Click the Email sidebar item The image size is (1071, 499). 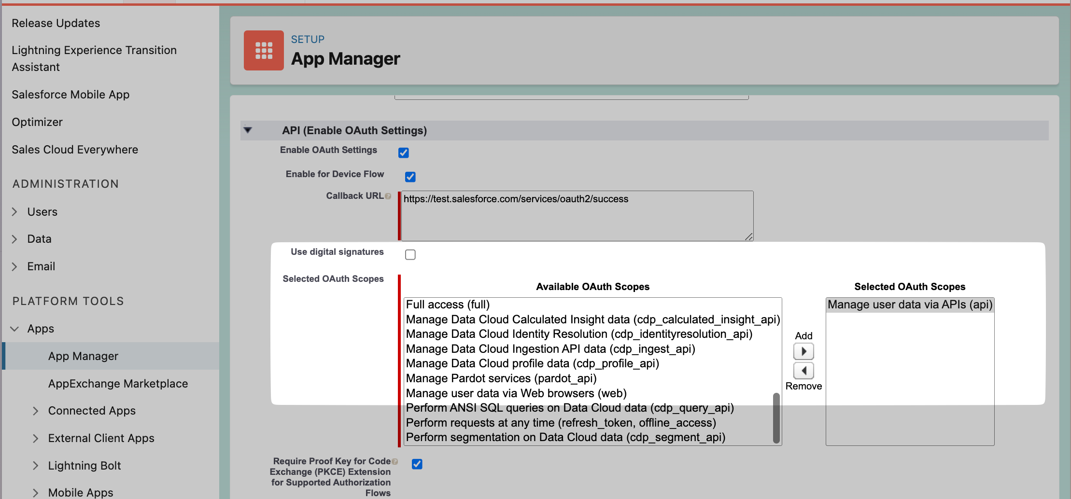41,266
